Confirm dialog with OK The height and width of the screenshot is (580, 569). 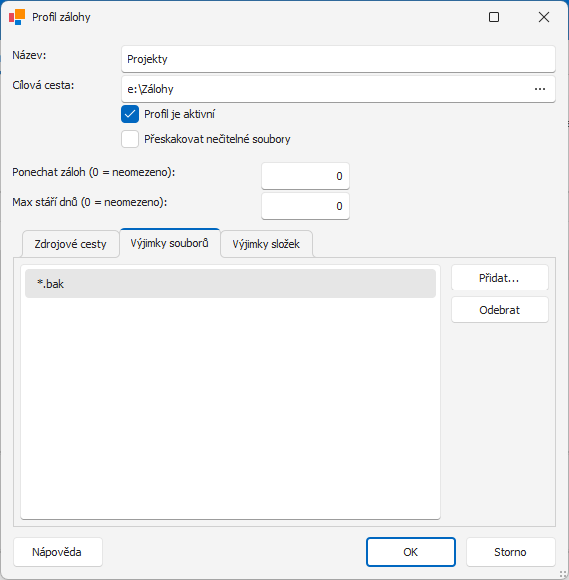point(411,552)
